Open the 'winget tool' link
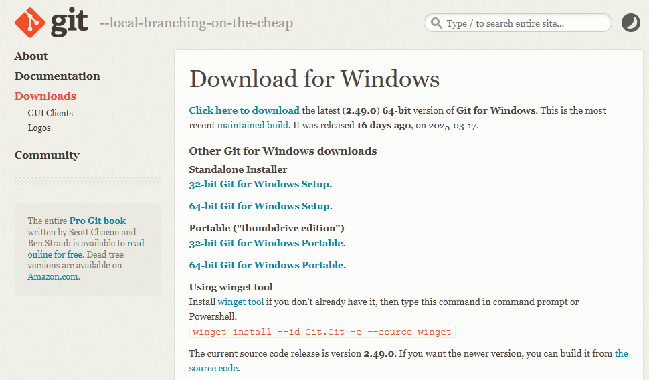The height and width of the screenshot is (380, 649). [x=240, y=302]
